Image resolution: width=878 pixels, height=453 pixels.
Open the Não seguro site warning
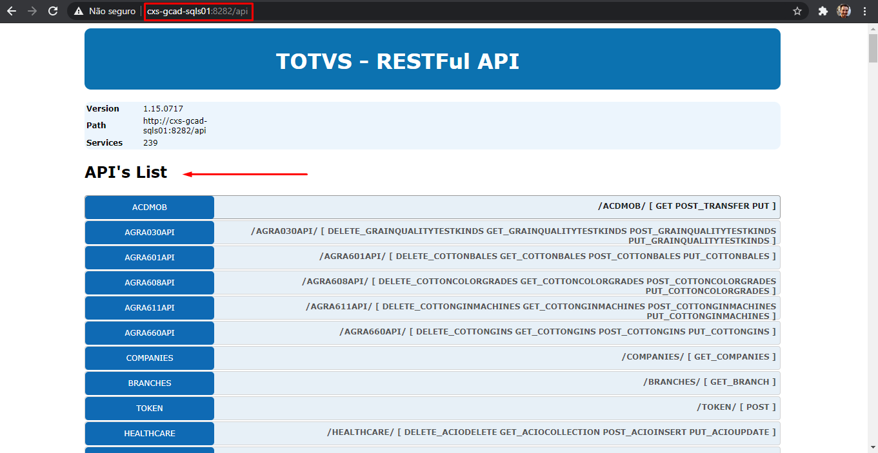click(x=105, y=11)
